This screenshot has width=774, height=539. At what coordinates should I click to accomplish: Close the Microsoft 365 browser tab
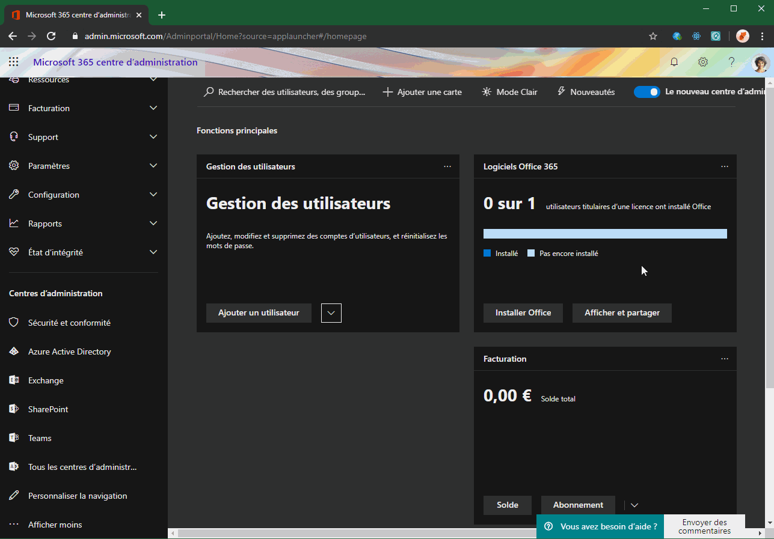pos(139,15)
